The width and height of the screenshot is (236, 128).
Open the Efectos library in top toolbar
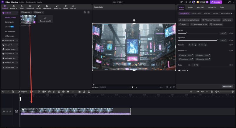(73, 7)
